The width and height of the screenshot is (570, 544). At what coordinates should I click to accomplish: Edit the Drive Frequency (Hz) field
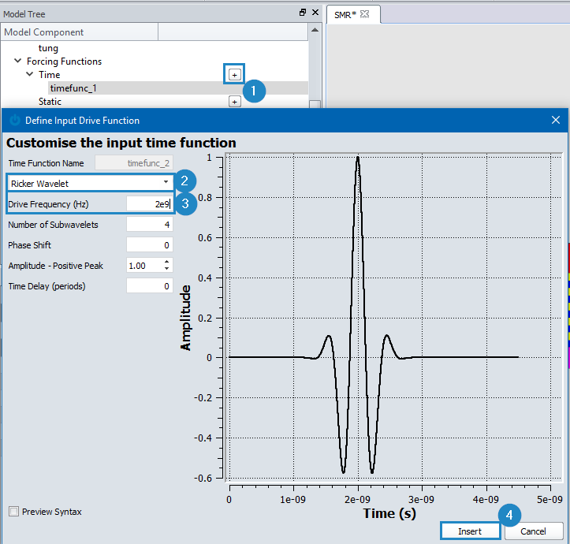(x=150, y=204)
